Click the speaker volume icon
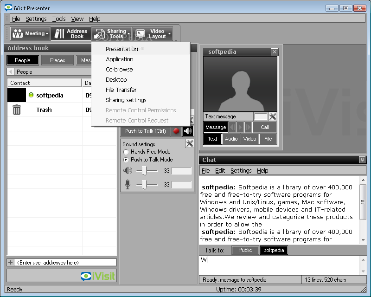 point(128,170)
